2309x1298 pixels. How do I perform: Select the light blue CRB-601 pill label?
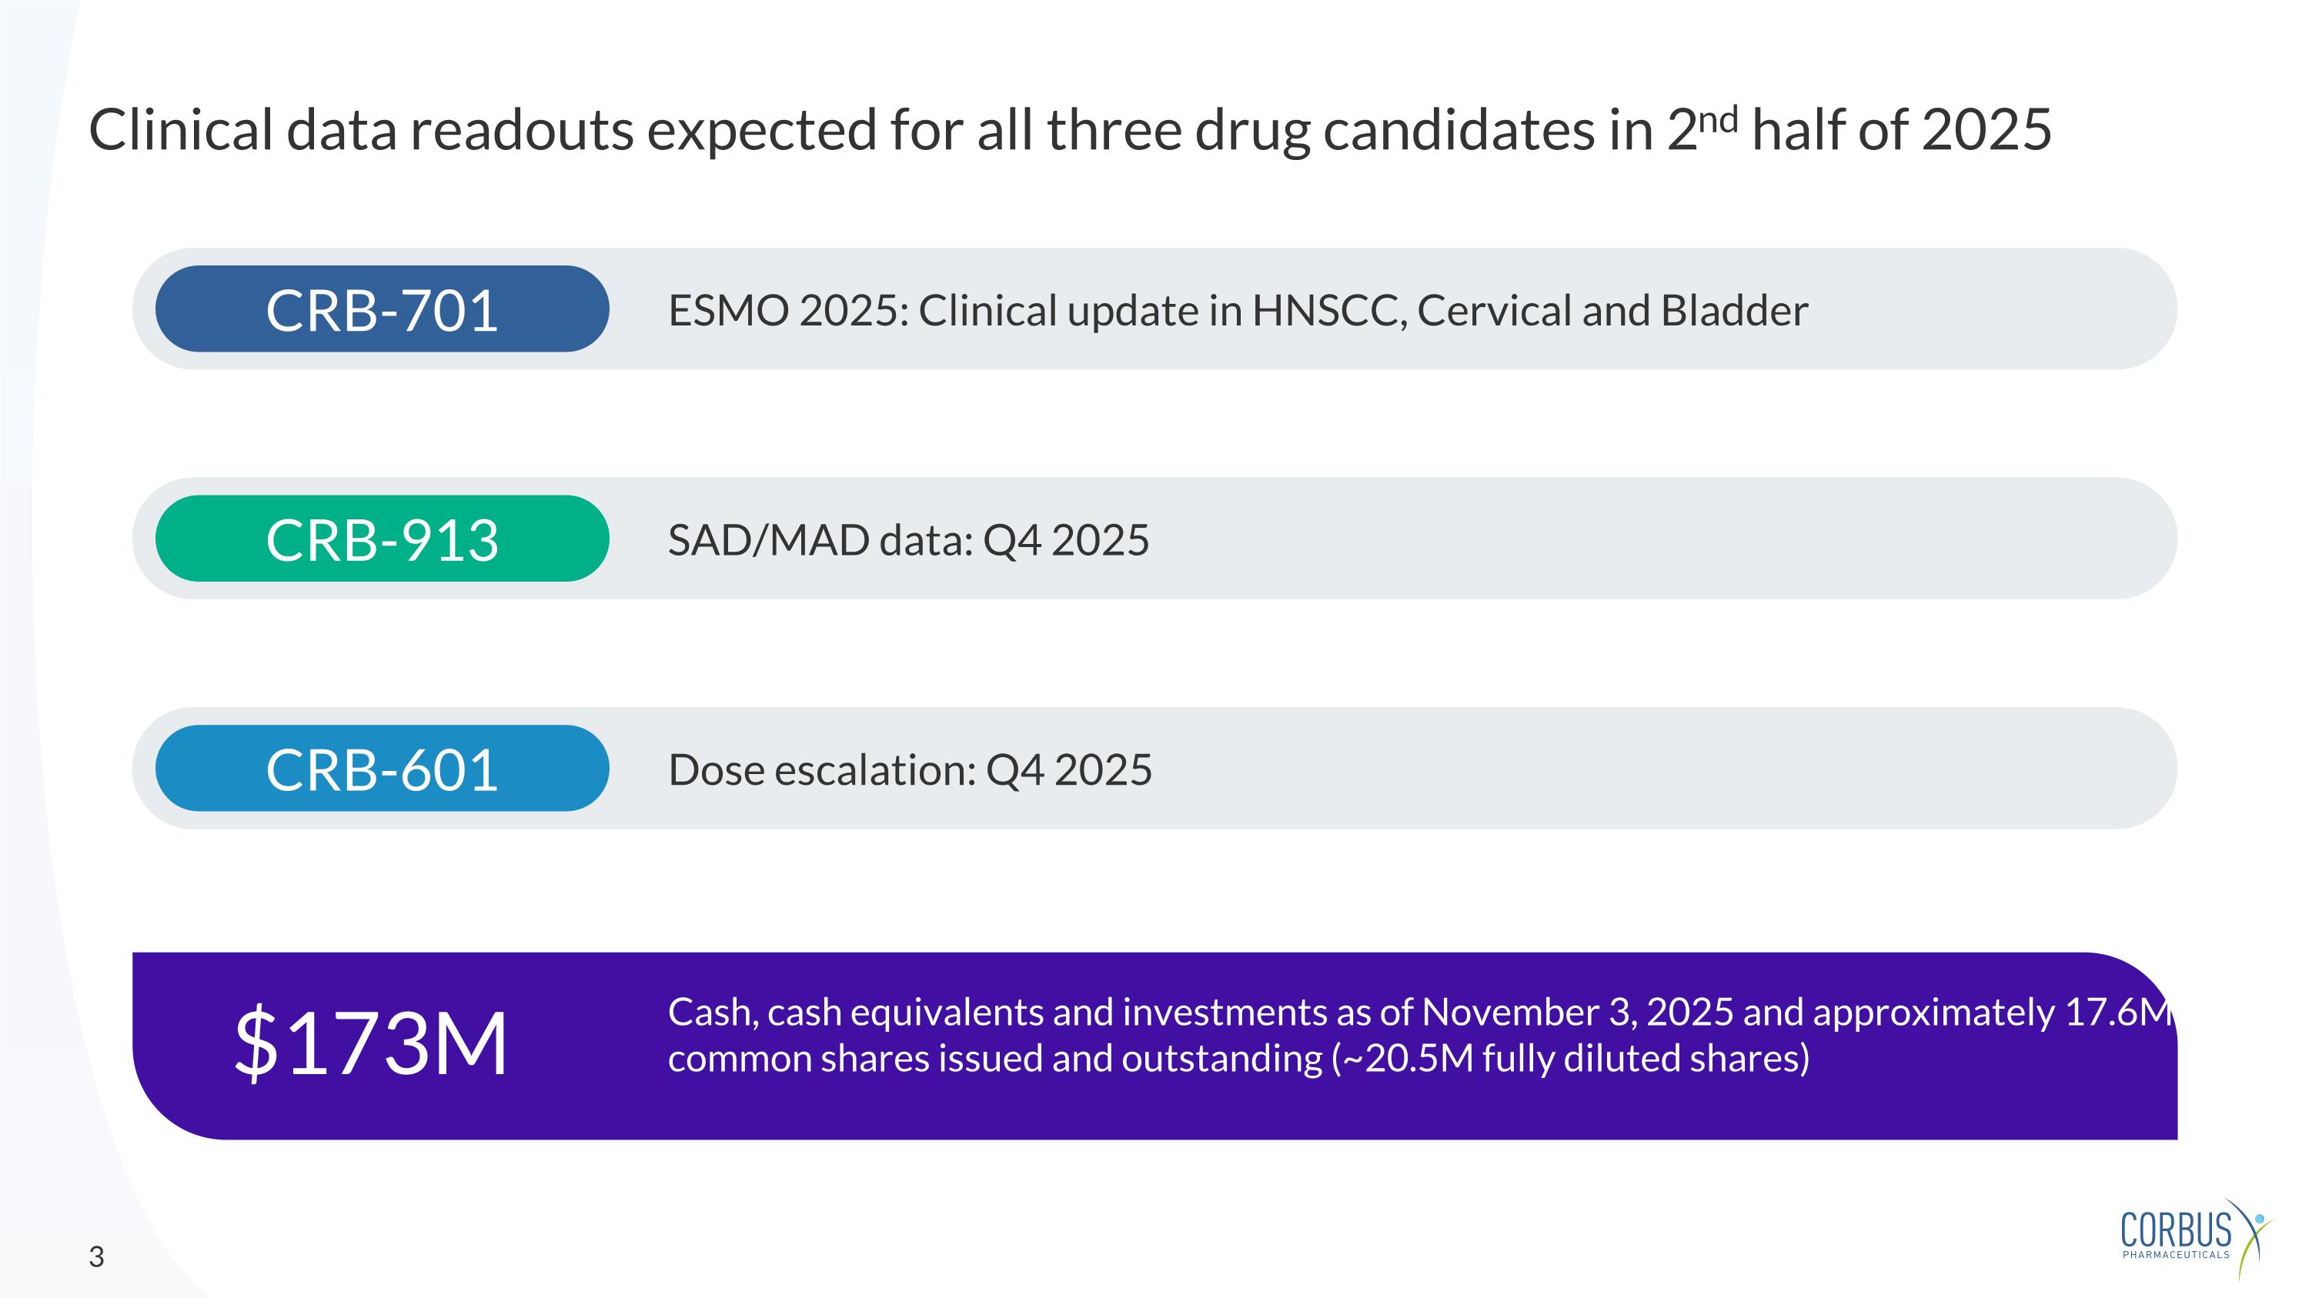pyautogui.click(x=382, y=769)
